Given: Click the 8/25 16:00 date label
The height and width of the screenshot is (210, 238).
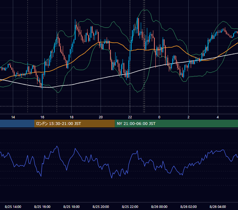Looking at the screenshot, I should 42,206.
